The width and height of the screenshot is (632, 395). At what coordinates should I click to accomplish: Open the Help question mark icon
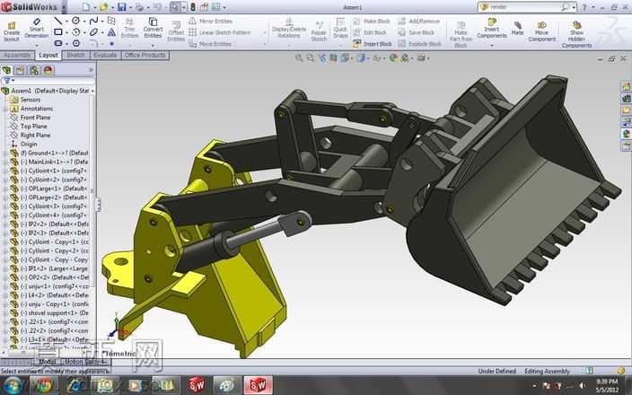click(584, 7)
